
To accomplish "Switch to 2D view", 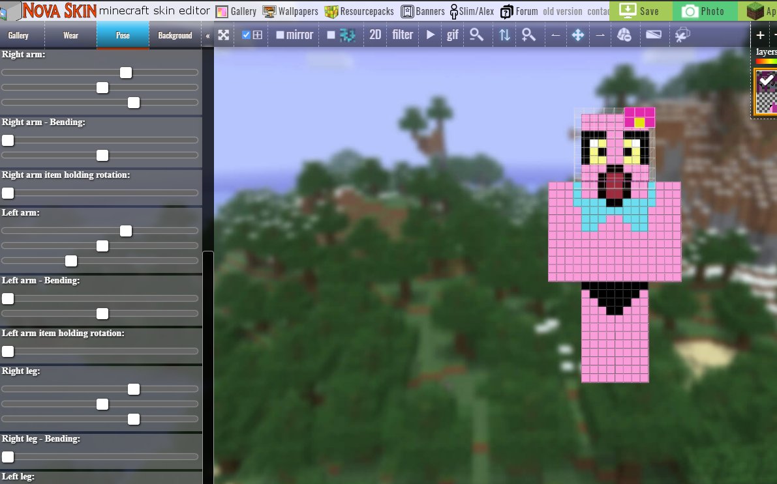I will pos(375,35).
